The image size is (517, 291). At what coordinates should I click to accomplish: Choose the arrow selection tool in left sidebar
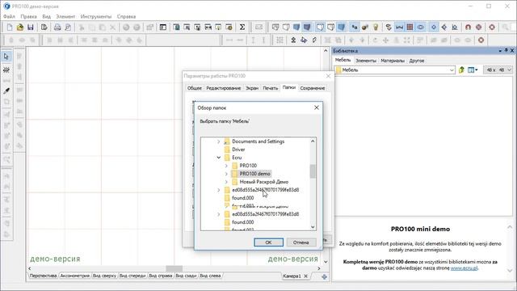click(6, 57)
